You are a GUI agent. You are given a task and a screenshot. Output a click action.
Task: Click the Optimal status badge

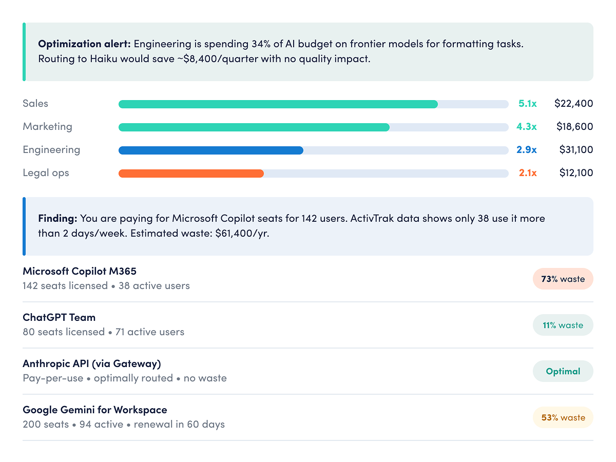[x=563, y=371]
